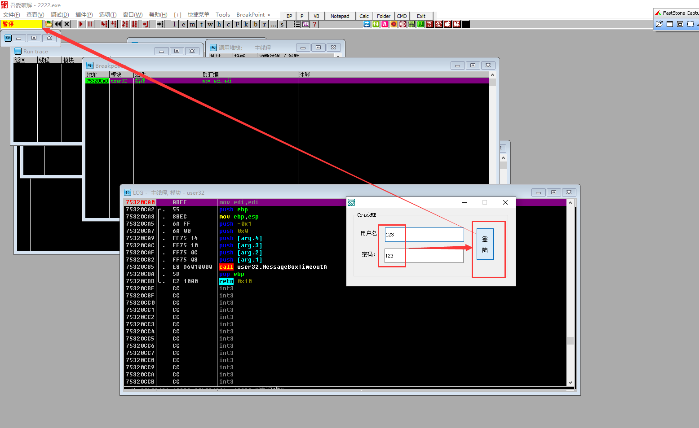Click the red 破 icon in toolbar

pyautogui.click(x=448, y=24)
